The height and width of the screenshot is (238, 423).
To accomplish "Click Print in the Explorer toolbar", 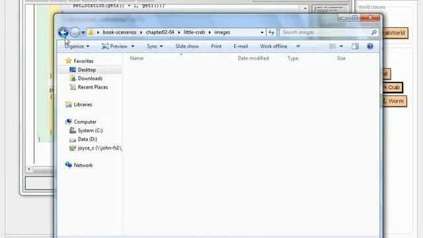I will [x=216, y=46].
